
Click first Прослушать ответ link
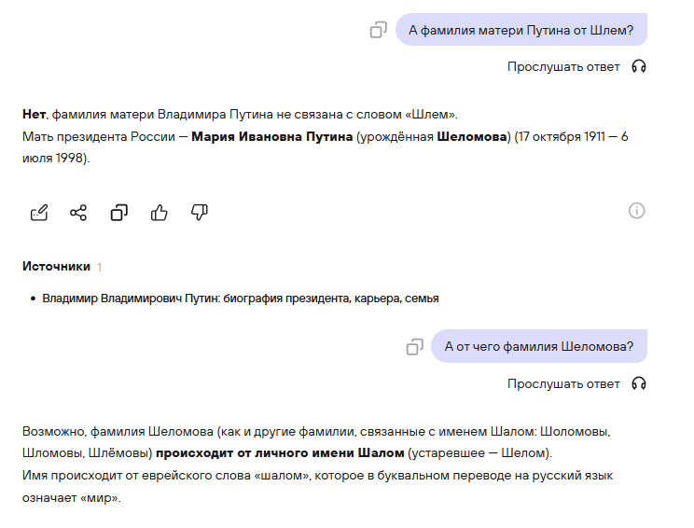pos(563,67)
